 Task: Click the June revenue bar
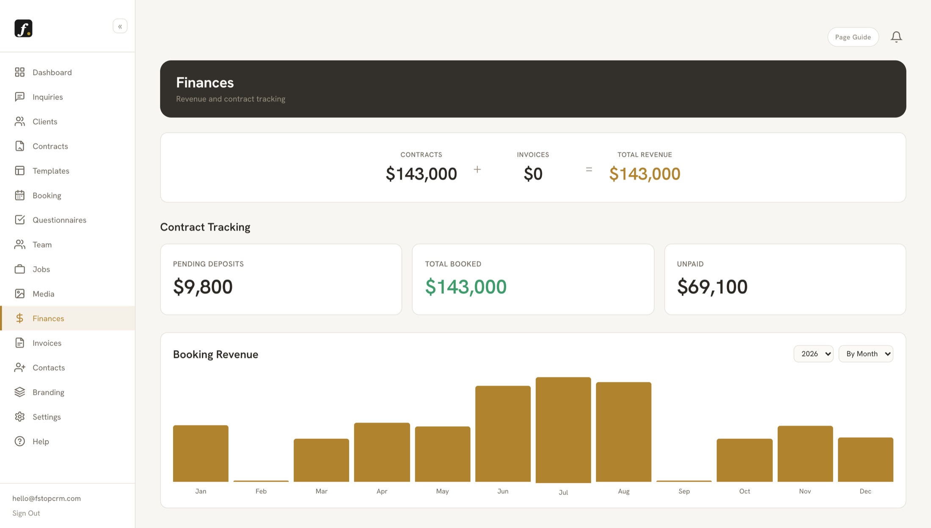coord(503,434)
